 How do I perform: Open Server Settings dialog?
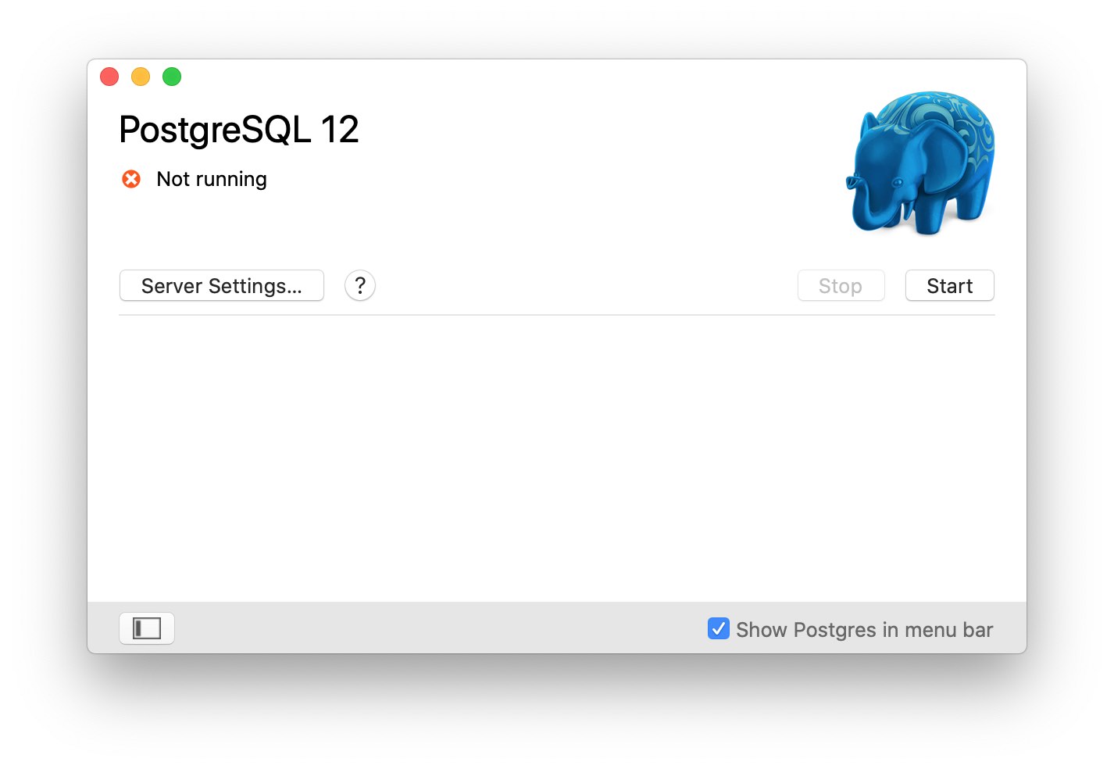[221, 285]
